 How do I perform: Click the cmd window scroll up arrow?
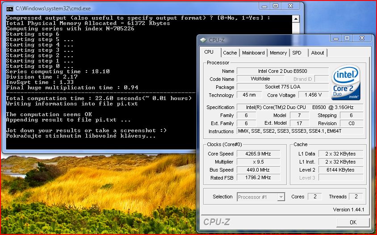pyautogui.click(x=296, y=19)
